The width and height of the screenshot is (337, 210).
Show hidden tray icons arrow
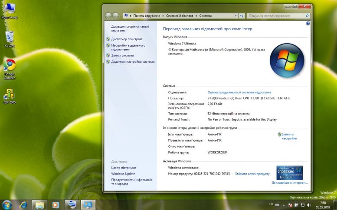tap(284, 205)
